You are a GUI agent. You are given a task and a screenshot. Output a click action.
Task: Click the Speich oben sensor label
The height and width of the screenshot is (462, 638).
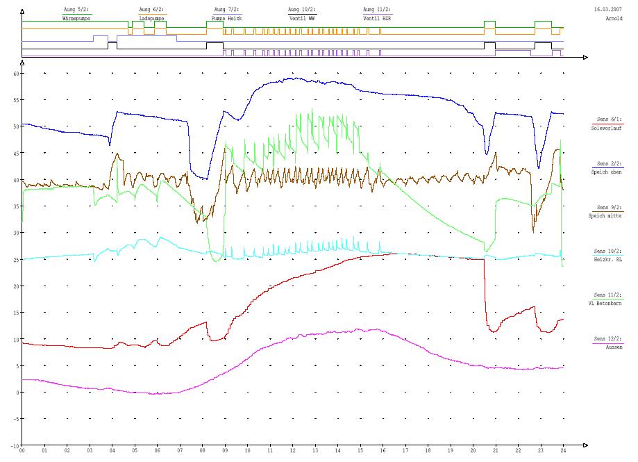coord(608,172)
